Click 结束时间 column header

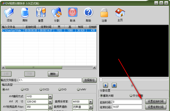point(46,27)
